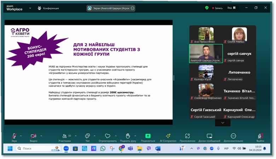Click the microphone in-use tray icon
276x159 pixels.
(218, 148)
